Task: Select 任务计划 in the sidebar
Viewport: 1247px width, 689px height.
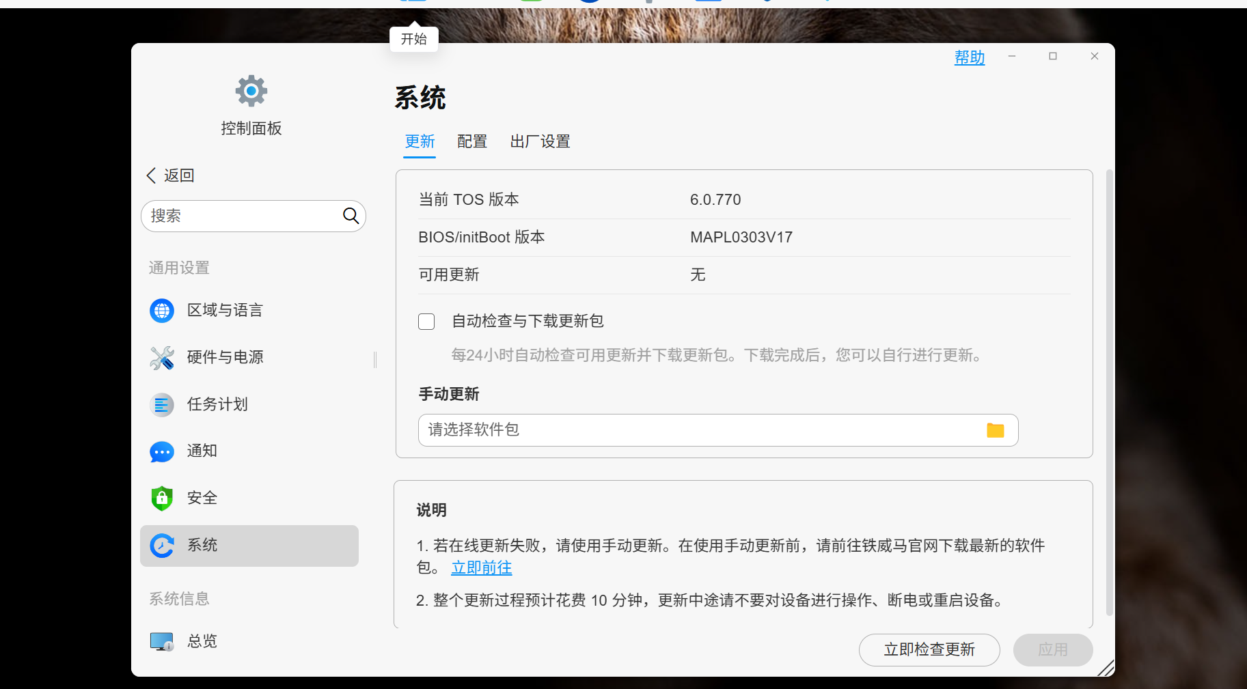Action: click(249, 405)
